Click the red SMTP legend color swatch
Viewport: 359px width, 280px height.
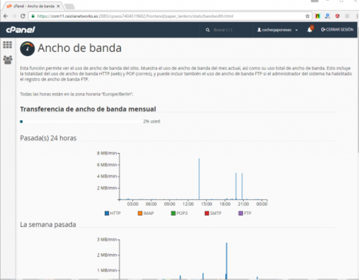[x=207, y=213]
